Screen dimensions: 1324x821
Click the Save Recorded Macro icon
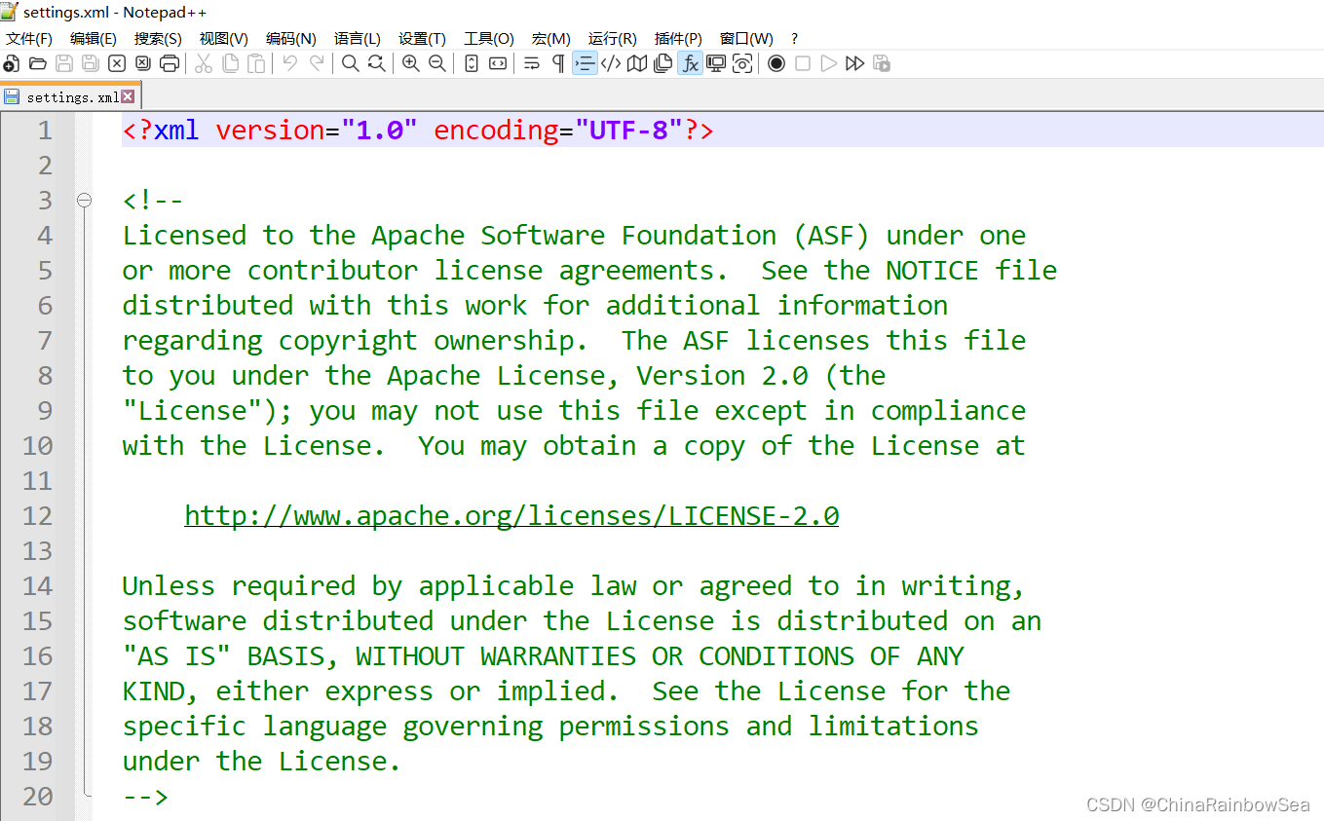(x=882, y=63)
